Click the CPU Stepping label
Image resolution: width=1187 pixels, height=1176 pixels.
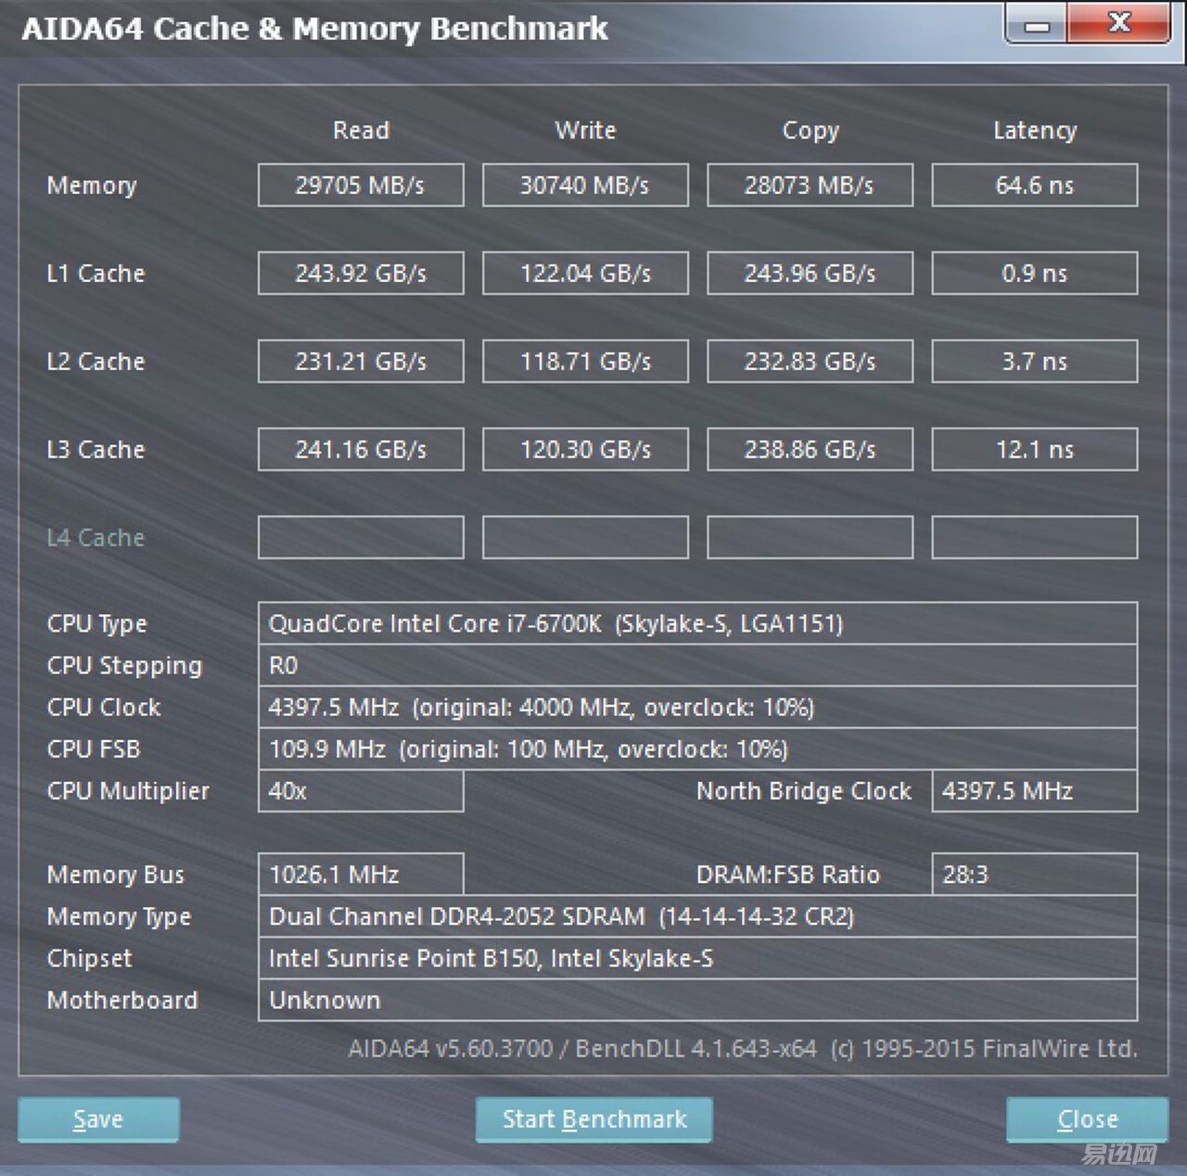pyautogui.click(x=124, y=666)
